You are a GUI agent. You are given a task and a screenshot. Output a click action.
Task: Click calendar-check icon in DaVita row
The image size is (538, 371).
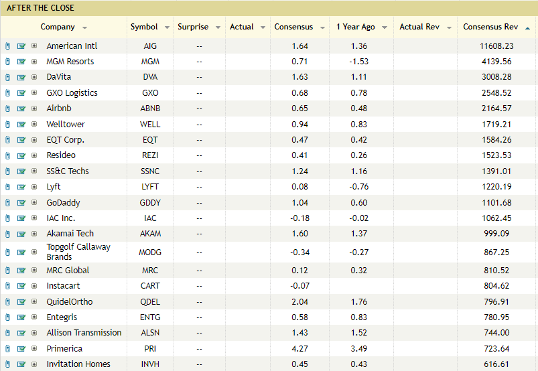tap(21, 77)
